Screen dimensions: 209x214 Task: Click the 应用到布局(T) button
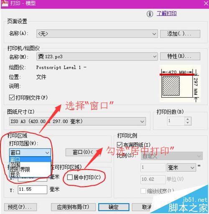point(73,207)
